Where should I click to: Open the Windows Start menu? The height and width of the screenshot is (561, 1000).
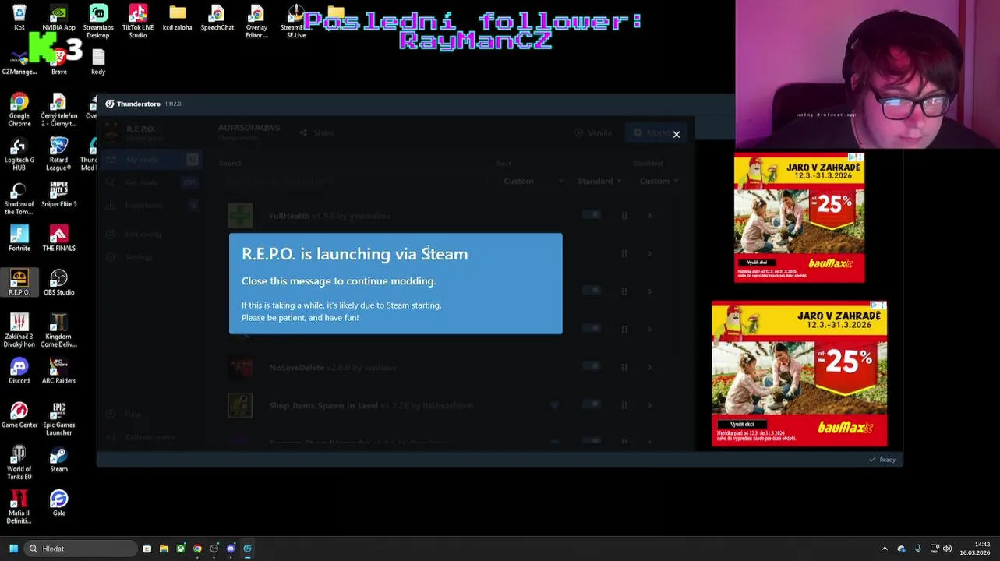pyautogui.click(x=13, y=549)
